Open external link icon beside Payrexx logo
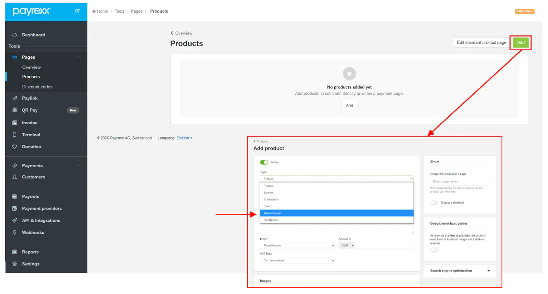The height and width of the screenshot is (294, 548). click(77, 11)
